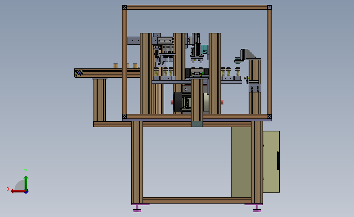Select the right purple leveling foot
This screenshot has width=354, height=217.
coord(257,208)
